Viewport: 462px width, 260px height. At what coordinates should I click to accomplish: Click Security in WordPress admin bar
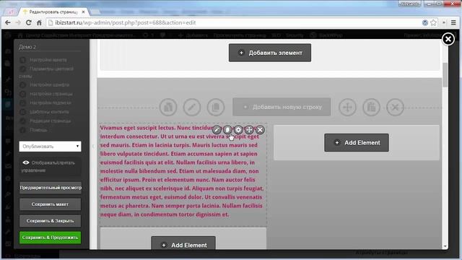[295, 35]
